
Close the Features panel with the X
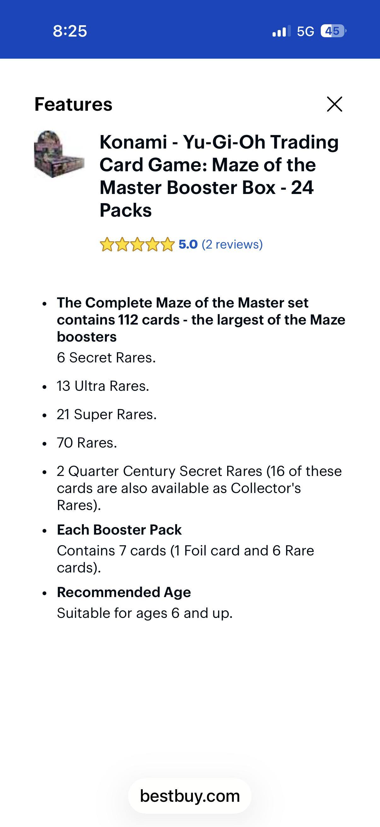coord(334,104)
